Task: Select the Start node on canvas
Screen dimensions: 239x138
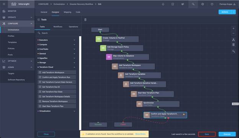Action: 100,30
